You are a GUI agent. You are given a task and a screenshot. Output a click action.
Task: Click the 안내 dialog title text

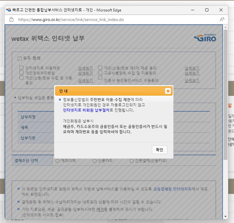[63, 91]
